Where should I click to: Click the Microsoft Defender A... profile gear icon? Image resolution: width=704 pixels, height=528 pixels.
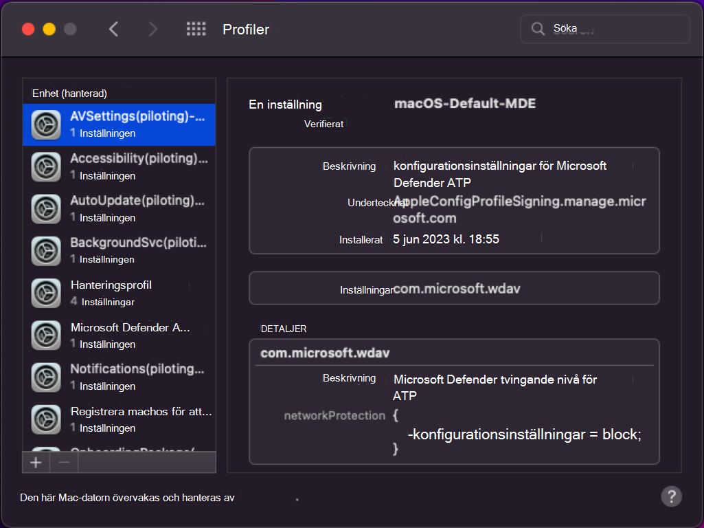[46, 335]
